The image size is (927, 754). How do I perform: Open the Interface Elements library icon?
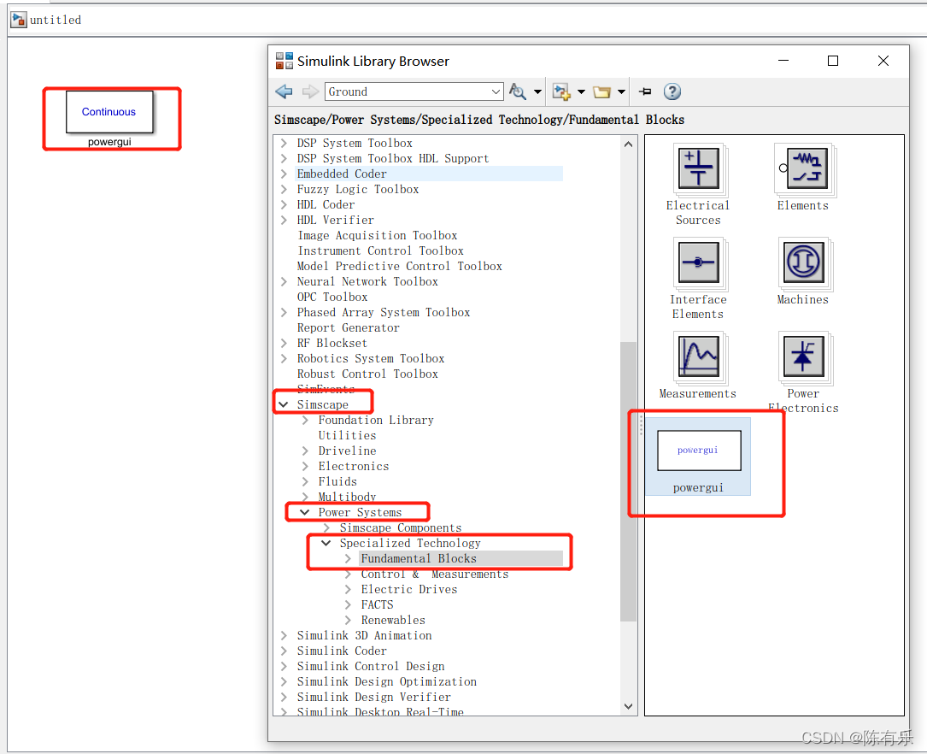(x=698, y=263)
